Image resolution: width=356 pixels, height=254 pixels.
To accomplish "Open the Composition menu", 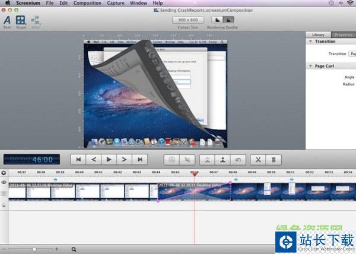I will coord(87,3).
